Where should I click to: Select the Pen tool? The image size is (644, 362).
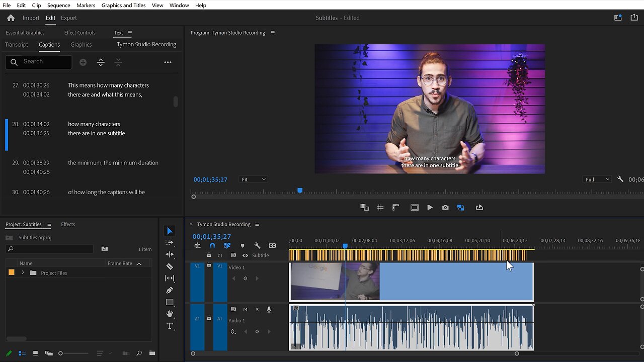(x=170, y=290)
